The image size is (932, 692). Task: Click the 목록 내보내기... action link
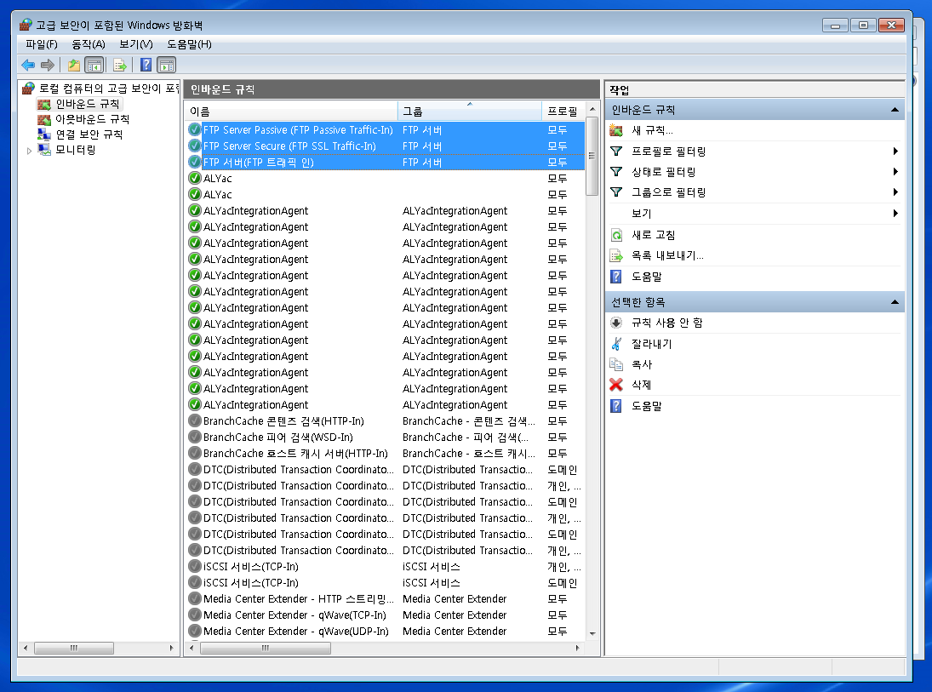667,255
